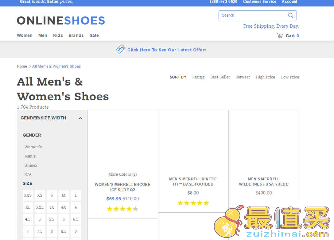334x240 pixels.
Task: Collapse the Gender/Size/Width filter chevron
Action: 80,118
